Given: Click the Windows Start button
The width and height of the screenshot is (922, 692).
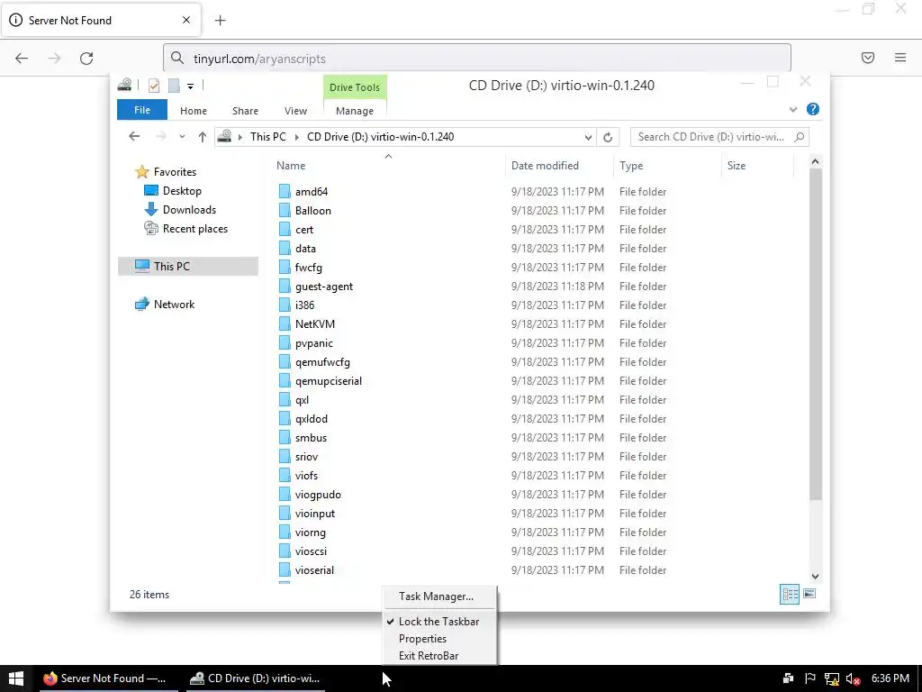Looking at the screenshot, I should [16, 678].
